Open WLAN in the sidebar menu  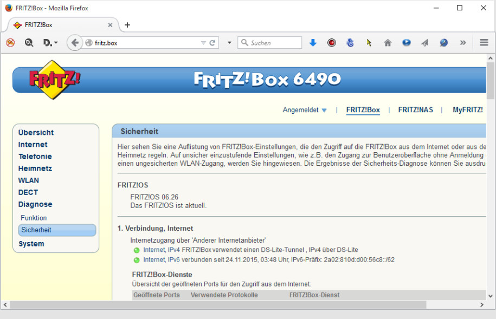click(x=29, y=180)
